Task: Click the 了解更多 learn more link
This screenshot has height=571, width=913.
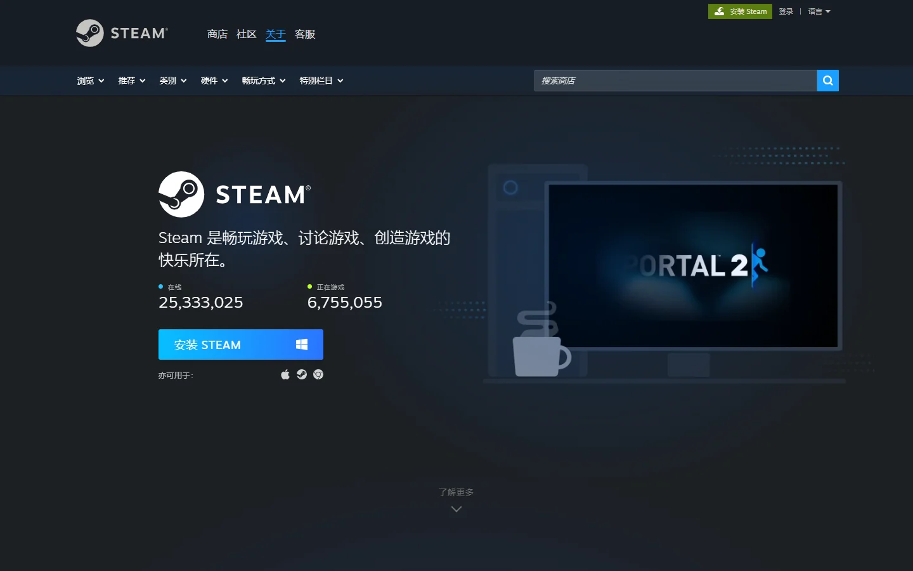Action: tap(456, 492)
